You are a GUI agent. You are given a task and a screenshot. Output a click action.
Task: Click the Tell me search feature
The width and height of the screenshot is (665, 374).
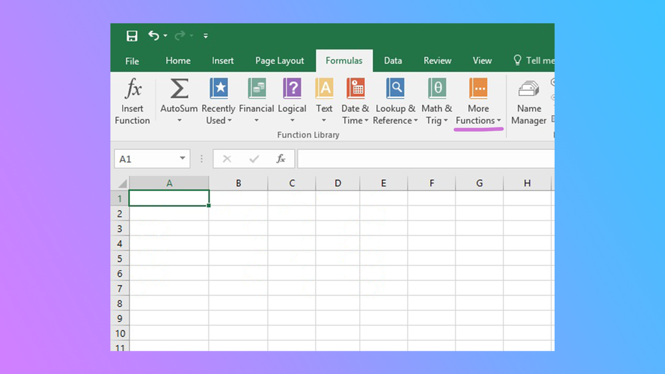coord(533,60)
